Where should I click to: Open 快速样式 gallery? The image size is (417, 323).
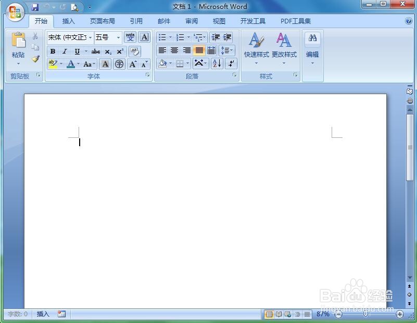[256, 48]
